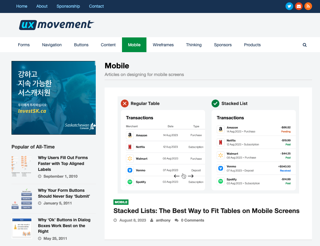This screenshot has height=246, width=320.
Task: Select the Thinking category
Action: (x=194, y=45)
